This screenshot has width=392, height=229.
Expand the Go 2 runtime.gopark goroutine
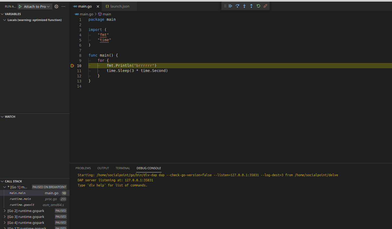(x=5, y=211)
